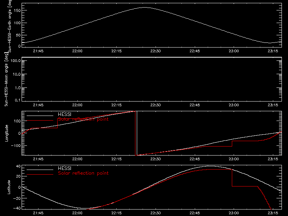Screen dimensions: 288x216
Task: Click white HESSI legend line in Longitude plot
Action: tap(40, 116)
